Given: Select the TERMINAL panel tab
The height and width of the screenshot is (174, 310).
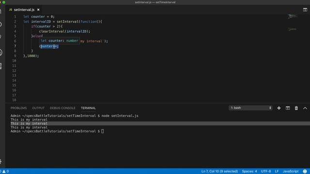Looking at the screenshot, I should 88,108.
